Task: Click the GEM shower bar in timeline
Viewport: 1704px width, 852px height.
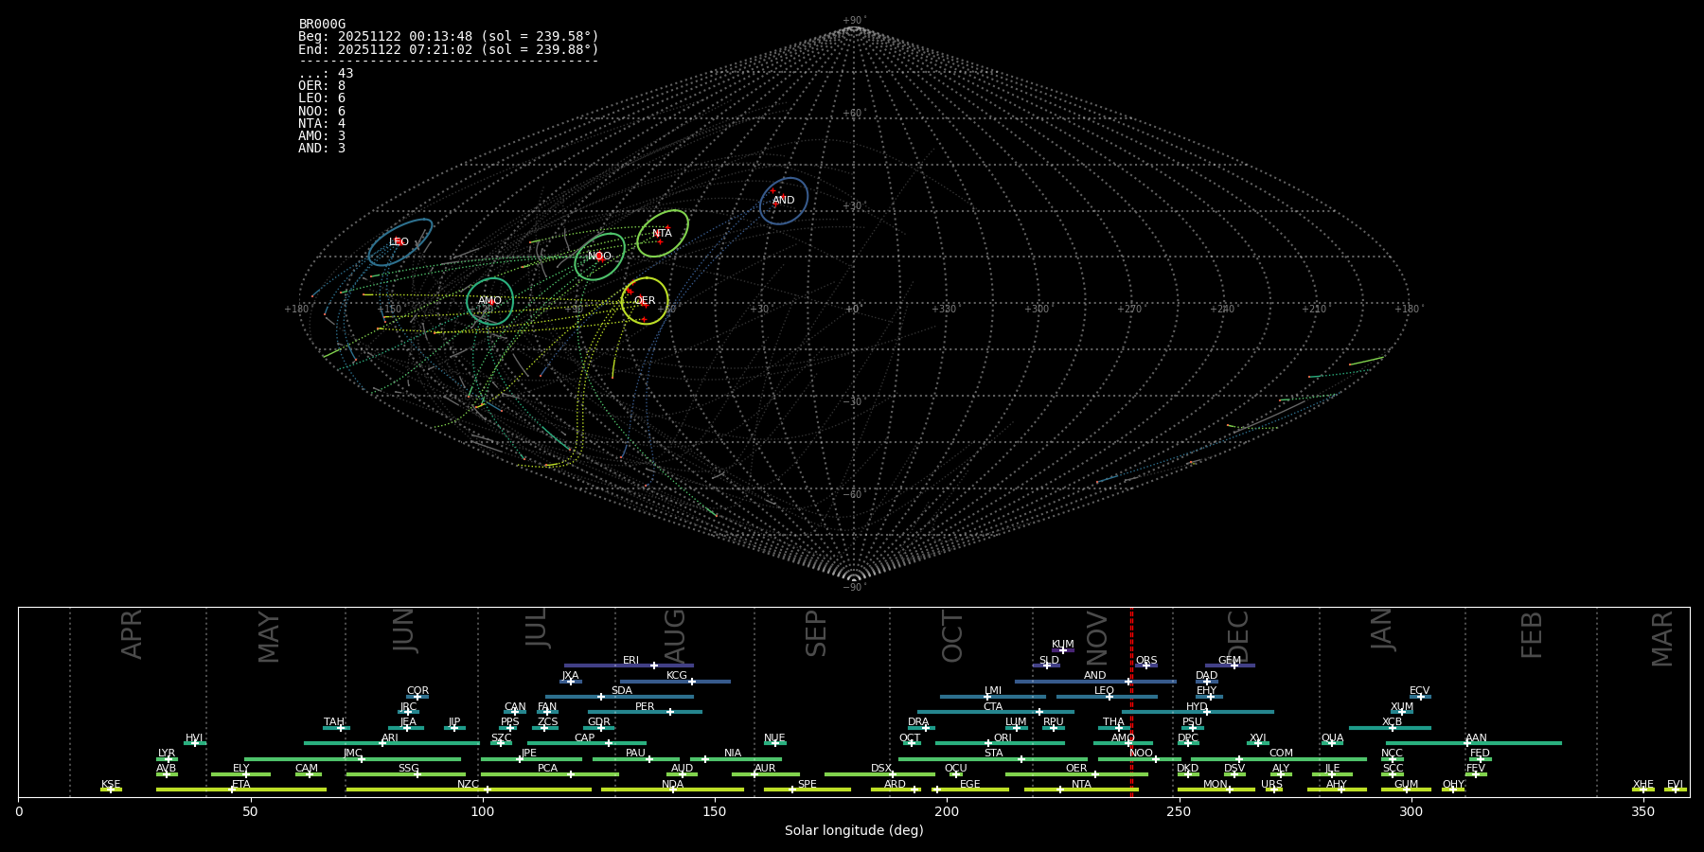Action: click(1230, 666)
